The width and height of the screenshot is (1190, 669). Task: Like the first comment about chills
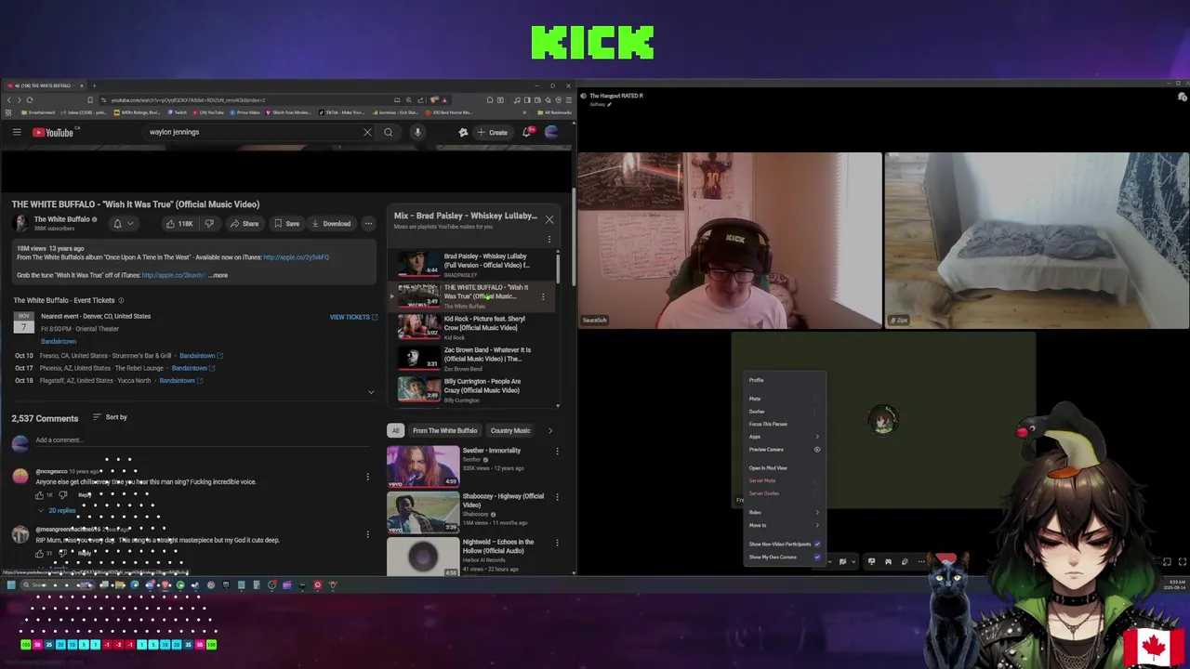(40, 495)
